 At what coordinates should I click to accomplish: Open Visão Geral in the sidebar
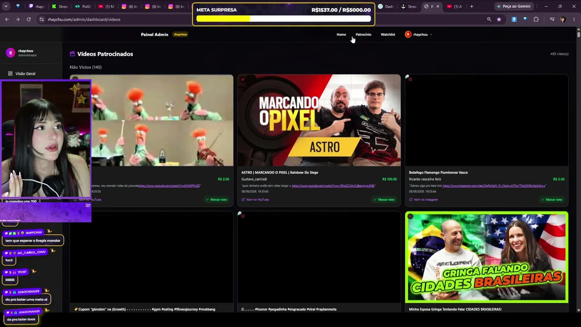[25, 74]
